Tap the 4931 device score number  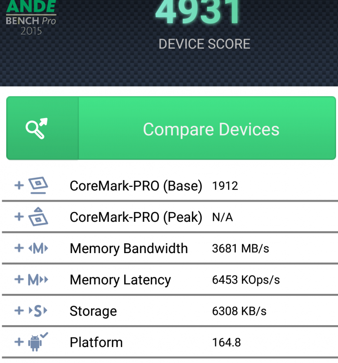point(199,12)
